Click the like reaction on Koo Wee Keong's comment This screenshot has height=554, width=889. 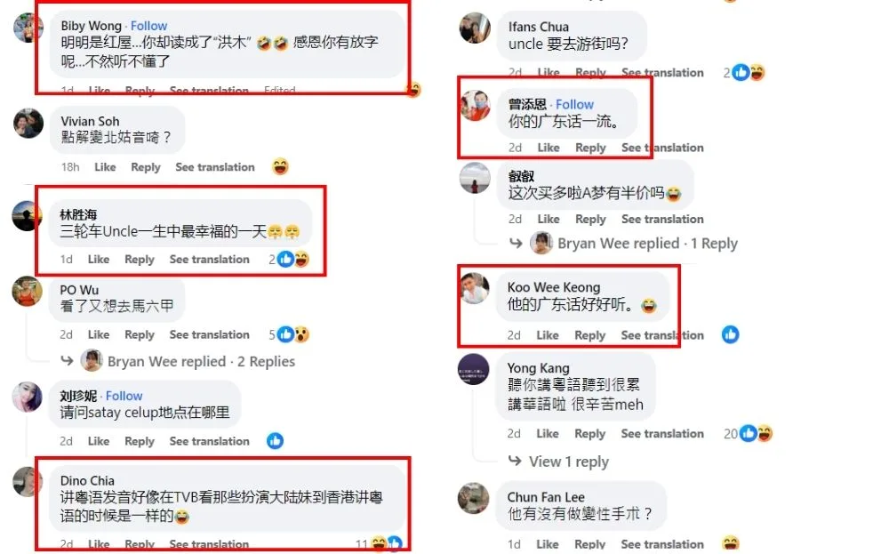pos(730,334)
